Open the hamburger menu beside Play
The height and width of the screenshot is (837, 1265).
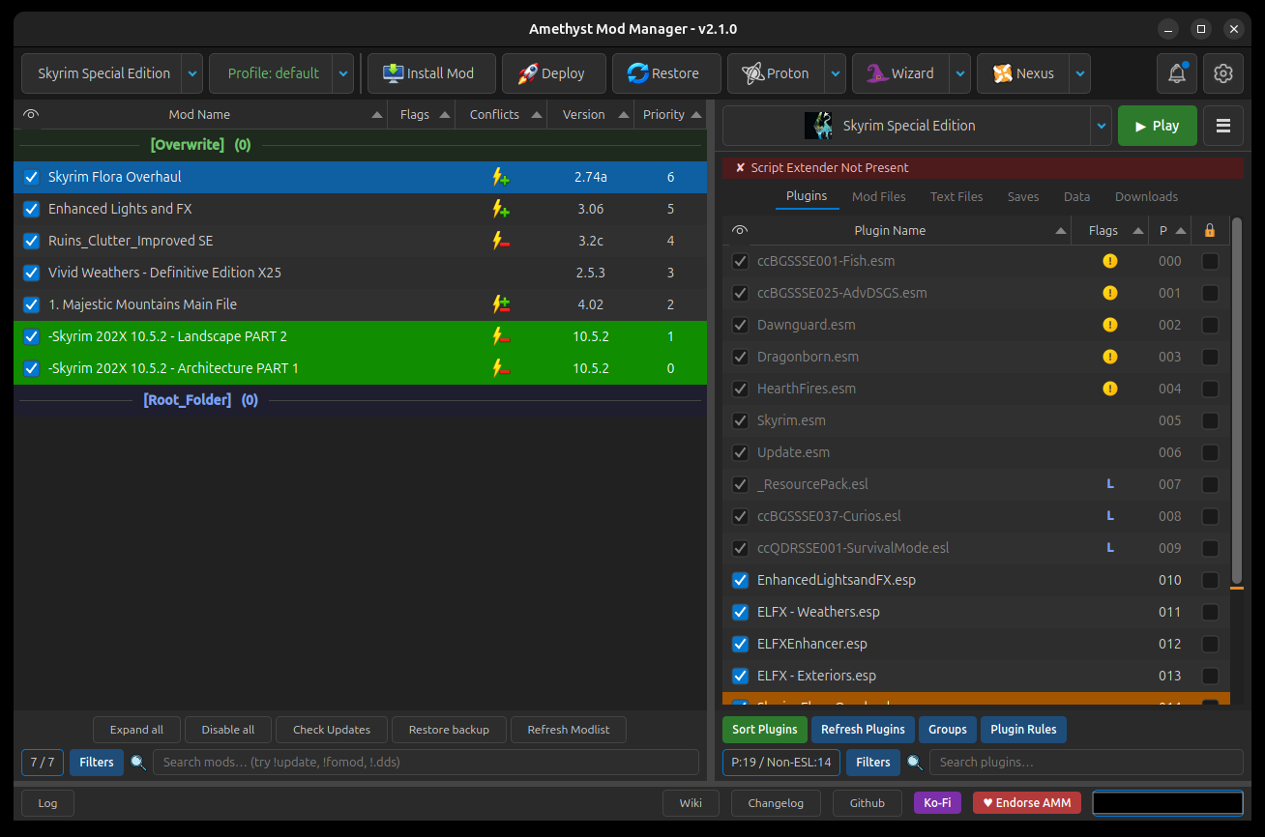tap(1223, 126)
